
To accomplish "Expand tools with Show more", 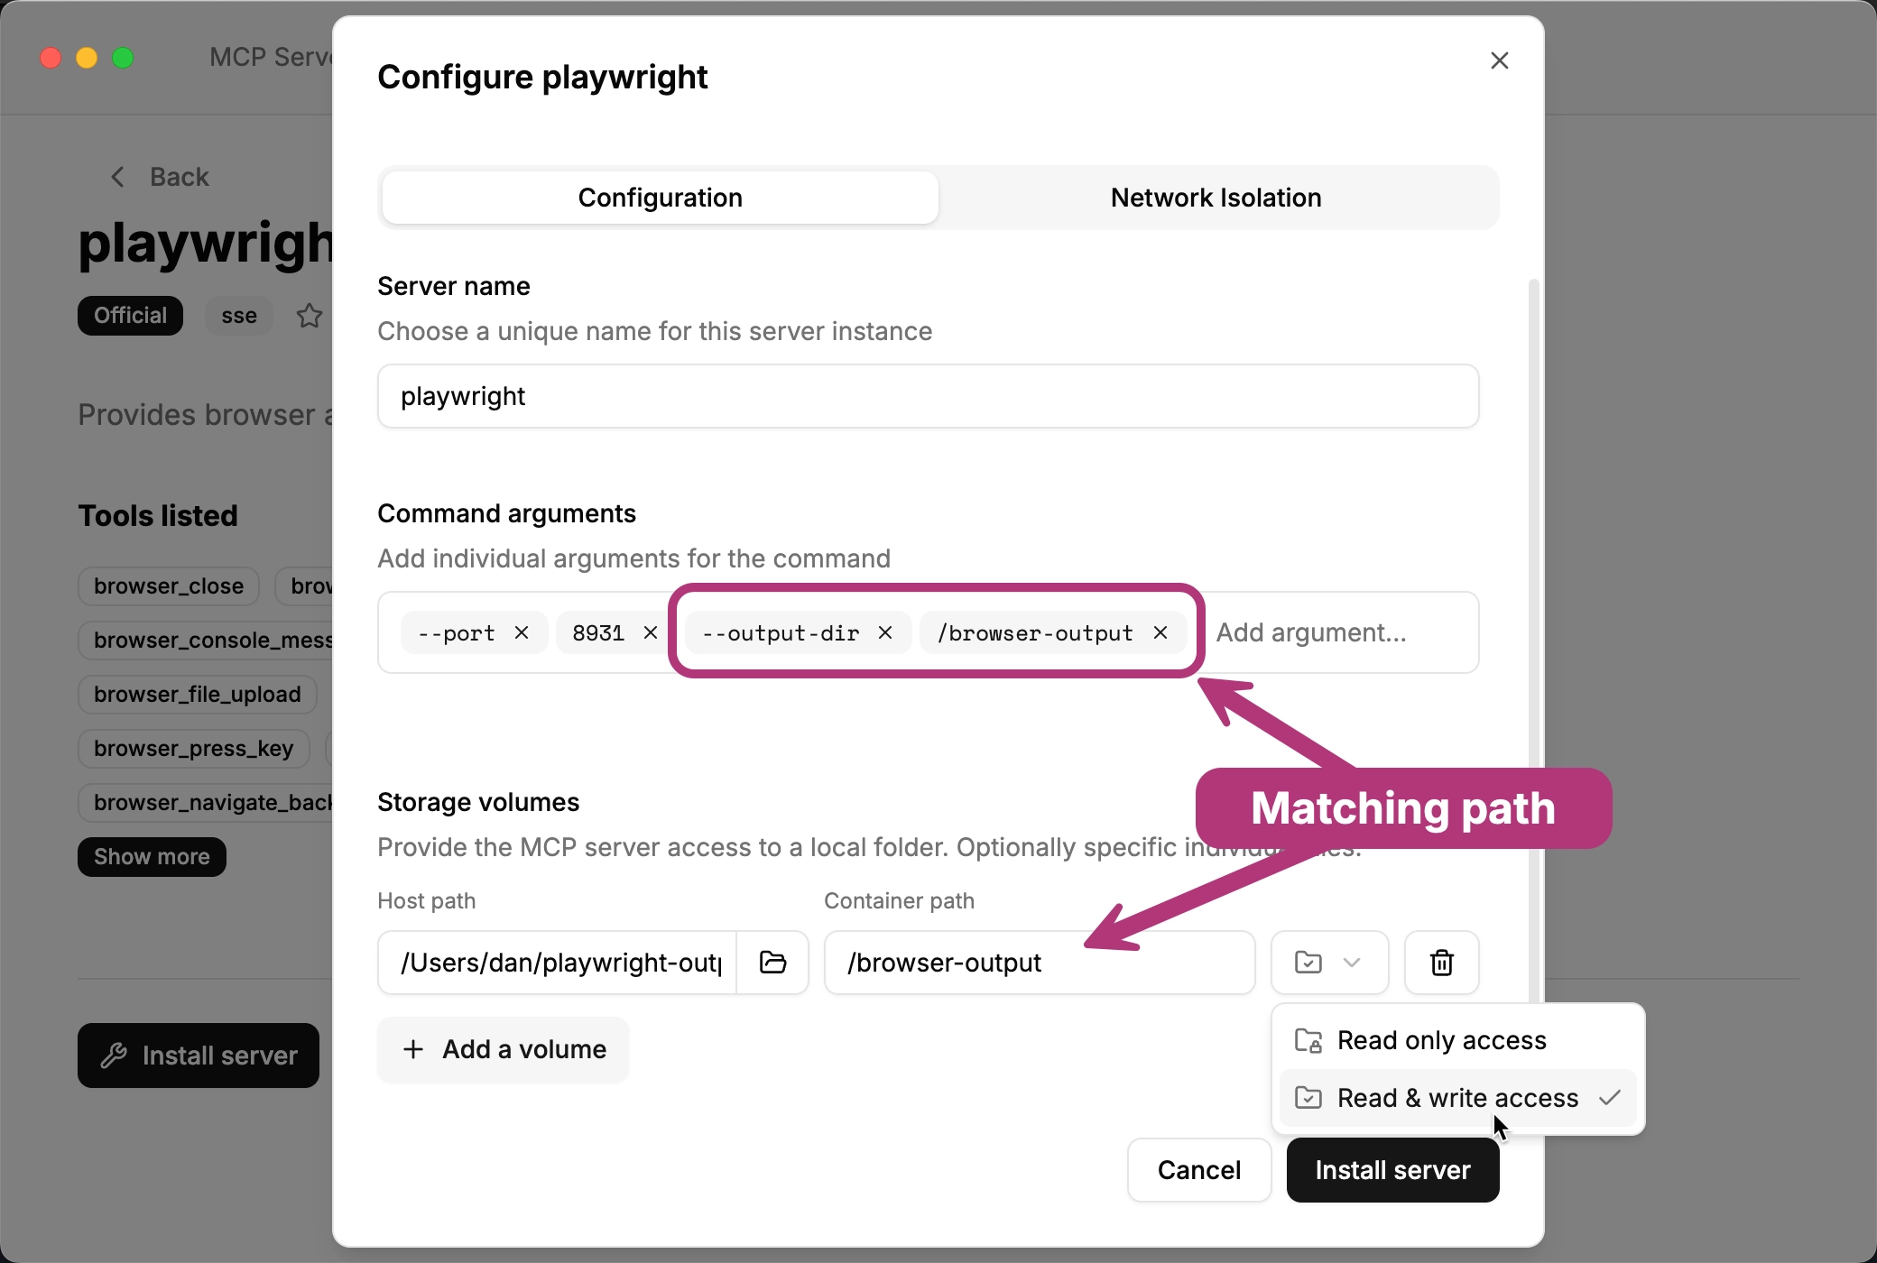I will tap(151, 856).
